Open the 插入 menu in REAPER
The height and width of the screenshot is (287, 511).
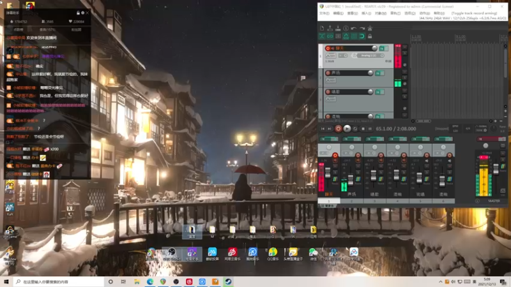click(366, 13)
